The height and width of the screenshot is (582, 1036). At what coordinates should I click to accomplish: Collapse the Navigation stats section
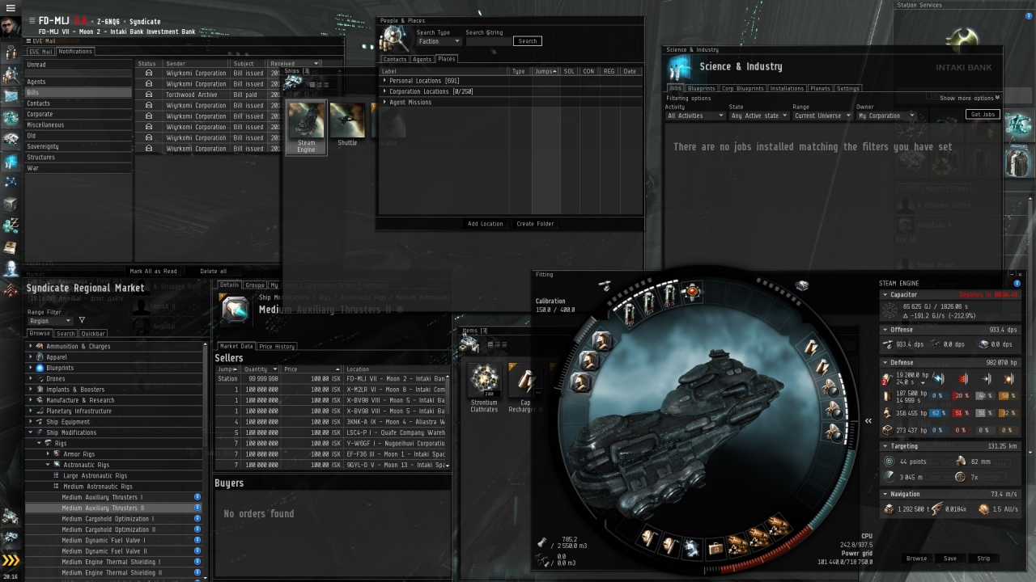click(885, 494)
